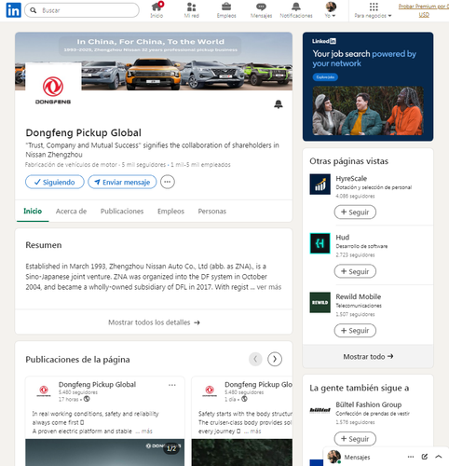Expand summary with ver más
This screenshot has width=449, height=466.
[x=269, y=287]
